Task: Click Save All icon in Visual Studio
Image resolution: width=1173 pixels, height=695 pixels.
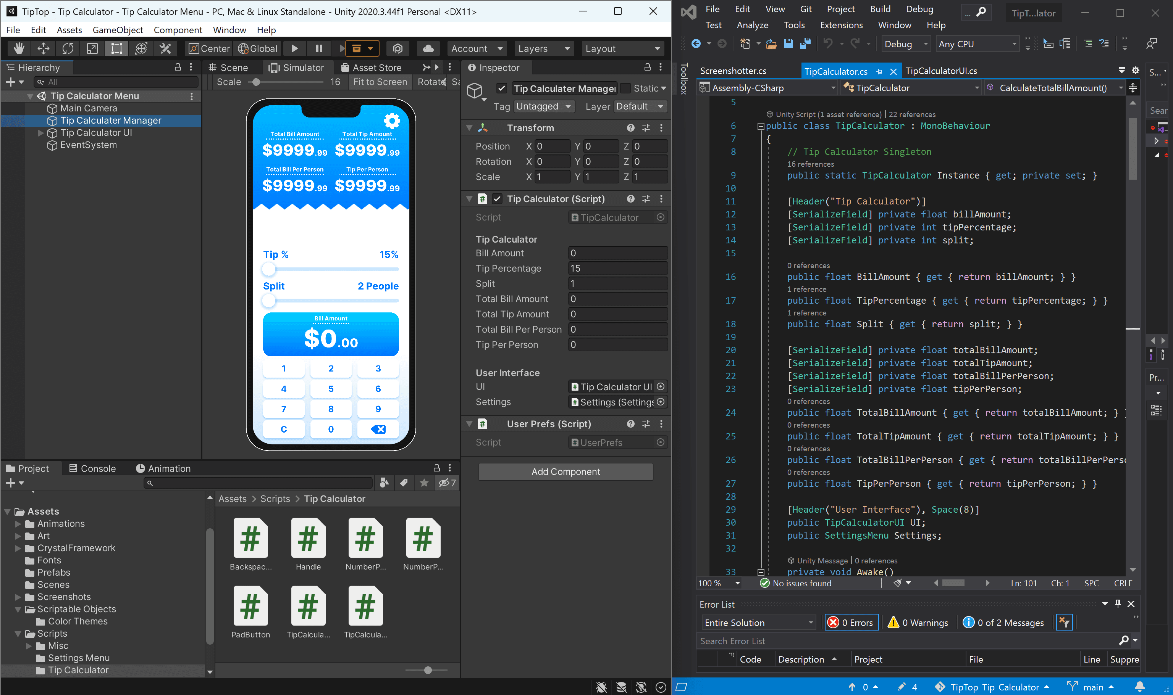Action: coord(805,44)
